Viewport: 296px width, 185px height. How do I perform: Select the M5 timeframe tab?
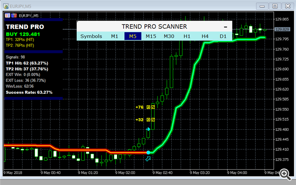[133, 36]
